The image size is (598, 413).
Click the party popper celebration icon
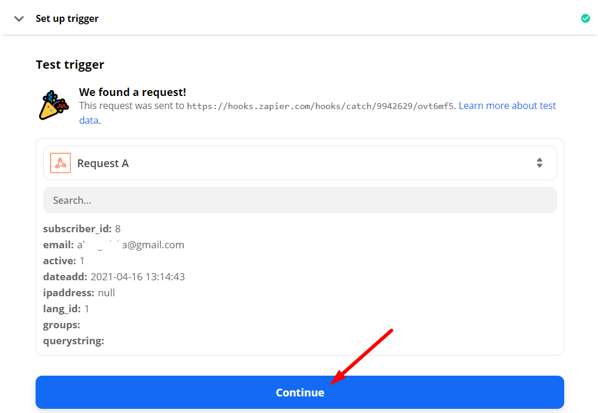point(53,105)
